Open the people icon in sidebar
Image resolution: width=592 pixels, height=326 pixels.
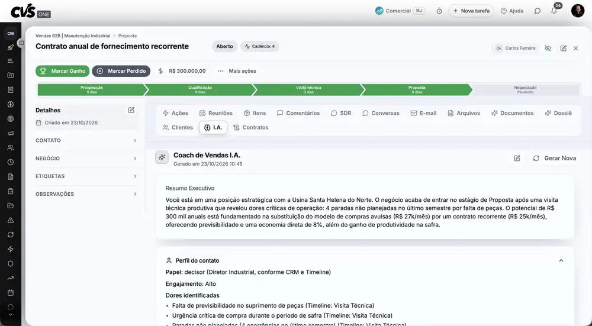pyautogui.click(x=11, y=148)
